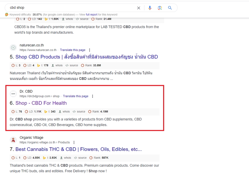Viewport: 249px width, 175px height.
Task: Start voice search with microphone icon
Action: 150,8
